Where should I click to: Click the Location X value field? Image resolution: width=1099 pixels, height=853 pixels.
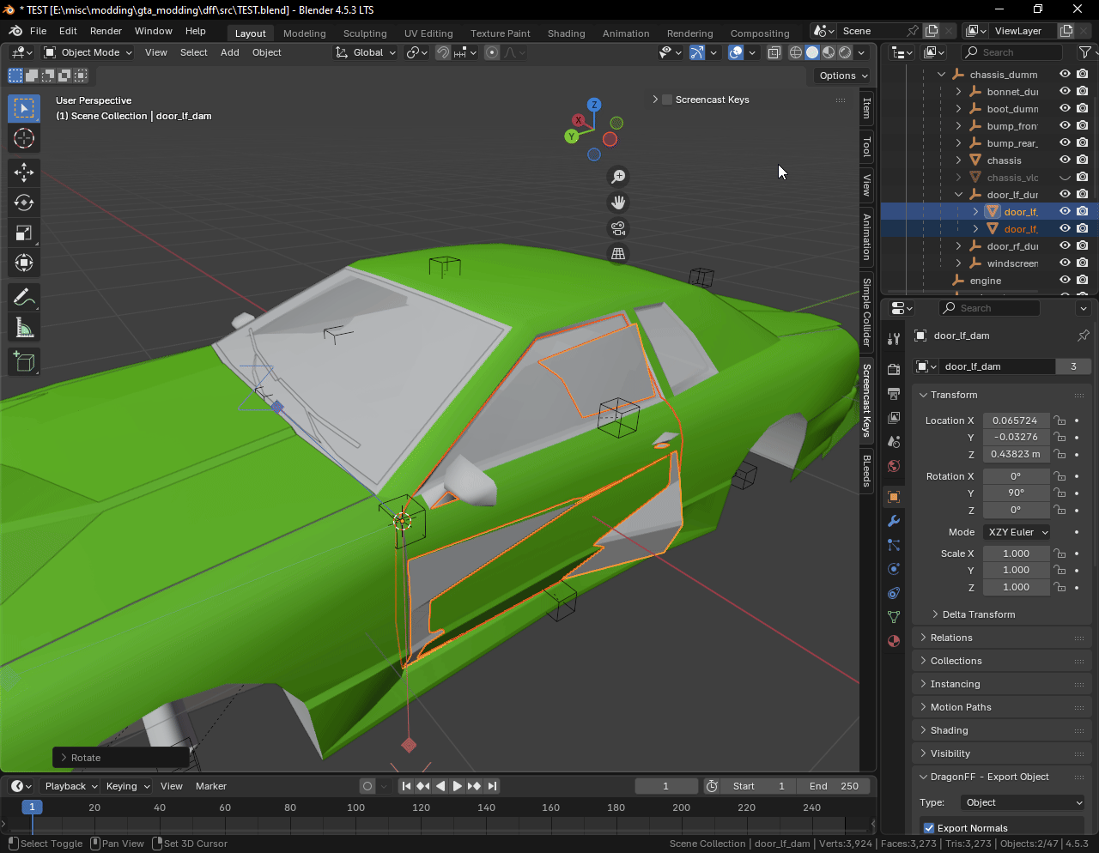click(x=1015, y=420)
